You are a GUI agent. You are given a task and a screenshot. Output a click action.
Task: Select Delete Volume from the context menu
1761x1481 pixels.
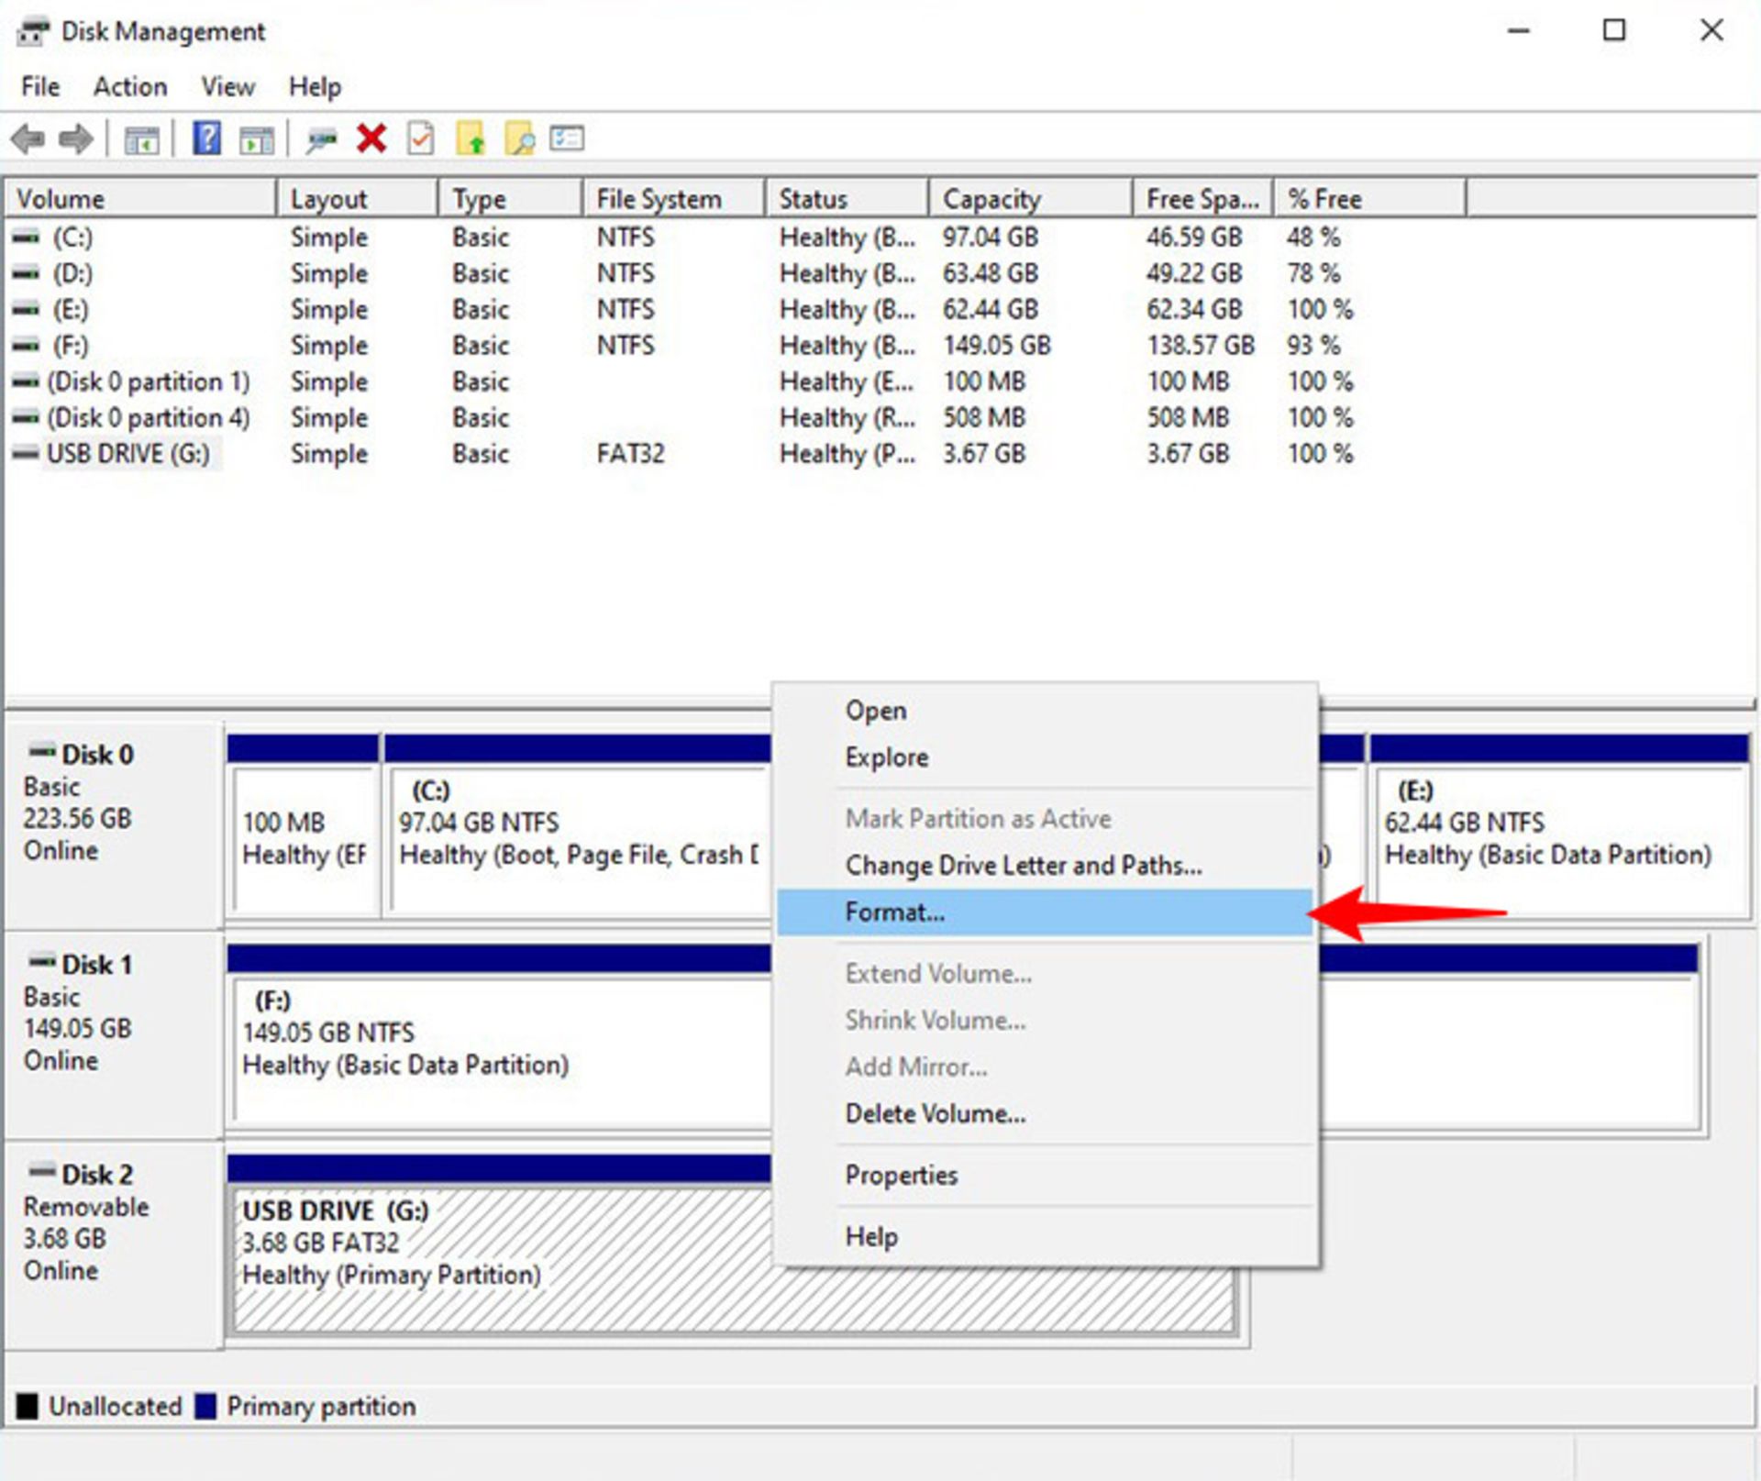click(935, 1113)
